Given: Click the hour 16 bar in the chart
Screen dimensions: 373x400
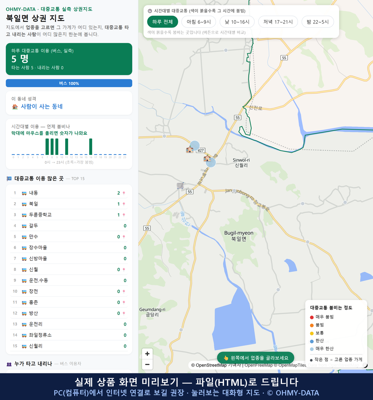Looking at the screenshot, I should (91, 147).
